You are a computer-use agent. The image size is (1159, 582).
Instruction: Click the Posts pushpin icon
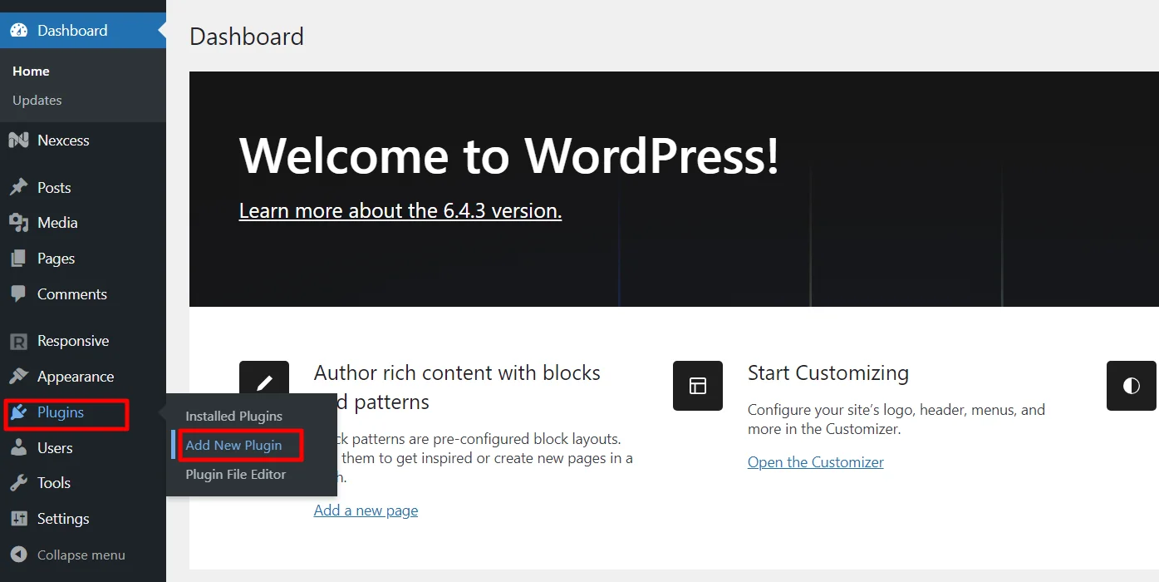click(x=18, y=188)
